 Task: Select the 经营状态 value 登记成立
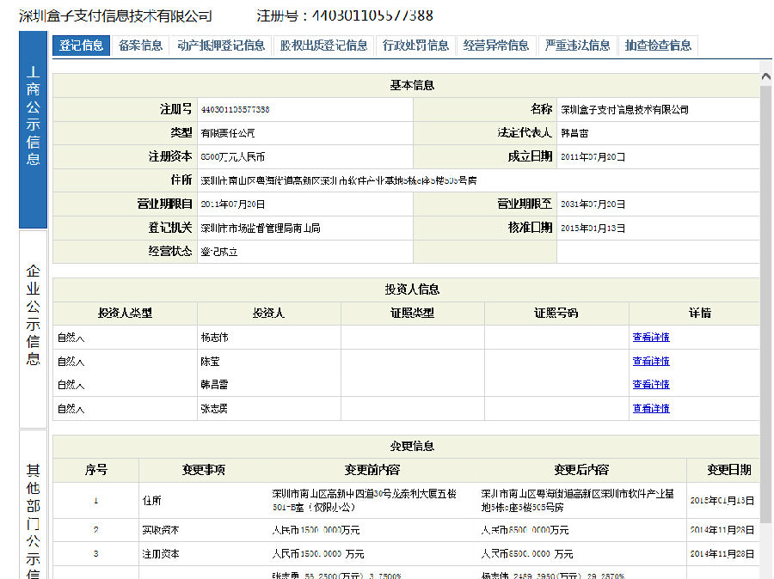tap(218, 252)
